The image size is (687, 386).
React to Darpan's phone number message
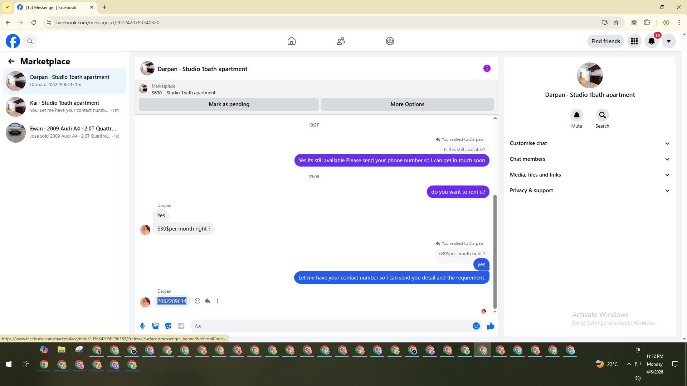[x=198, y=301]
